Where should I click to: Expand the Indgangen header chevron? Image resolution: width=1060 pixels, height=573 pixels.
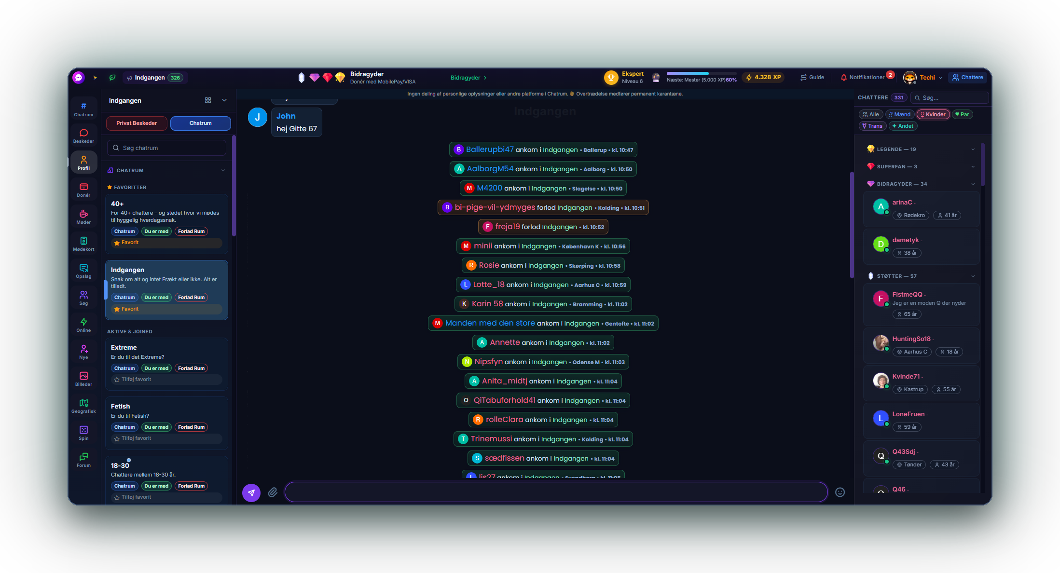coord(224,100)
